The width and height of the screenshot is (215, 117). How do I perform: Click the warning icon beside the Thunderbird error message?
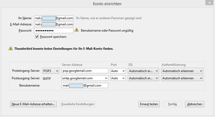point(11,48)
